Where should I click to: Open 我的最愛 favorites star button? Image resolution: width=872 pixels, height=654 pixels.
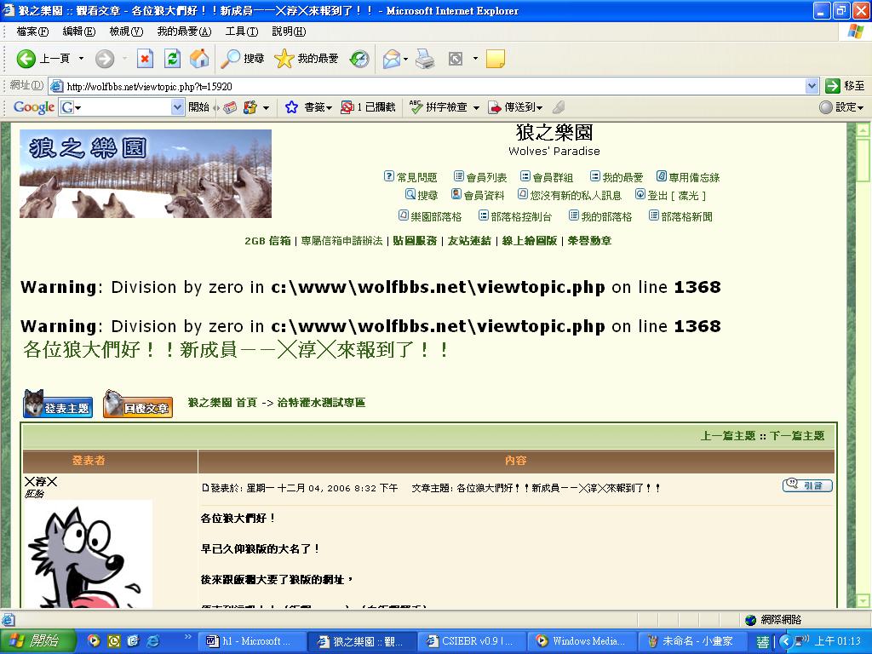pos(307,59)
